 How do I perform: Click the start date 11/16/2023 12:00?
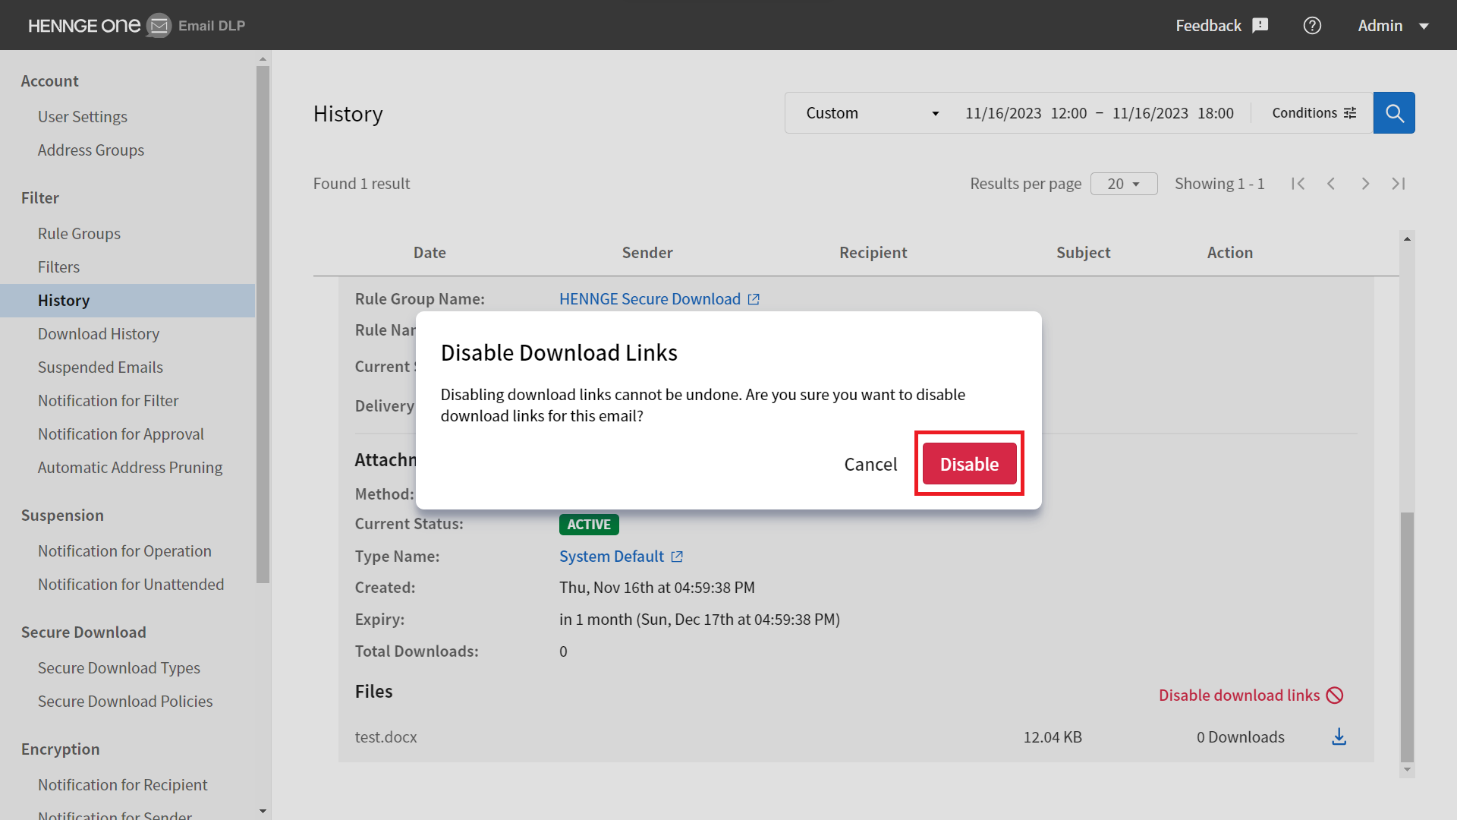[x=1026, y=113]
